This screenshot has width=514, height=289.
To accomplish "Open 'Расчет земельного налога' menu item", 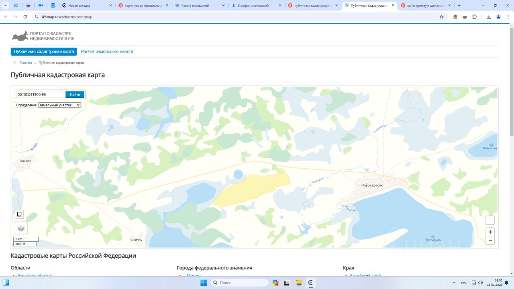I will pyautogui.click(x=107, y=52).
